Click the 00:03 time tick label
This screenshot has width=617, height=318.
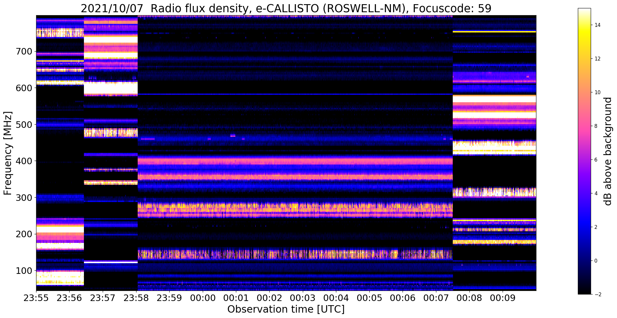click(x=303, y=298)
